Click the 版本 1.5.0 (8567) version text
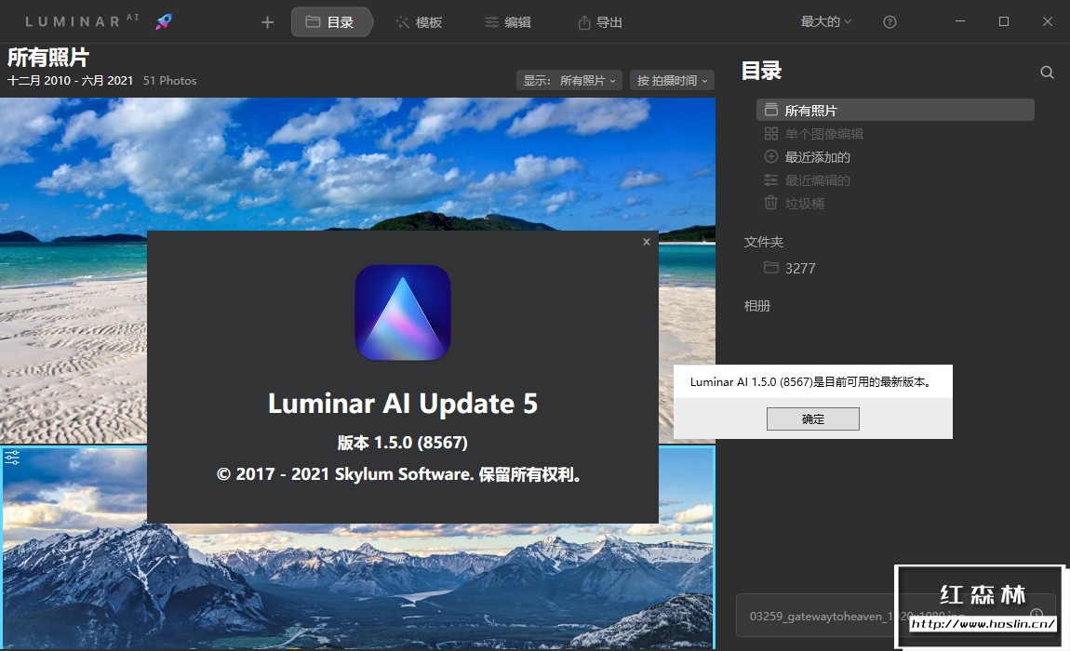 pyautogui.click(x=403, y=442)
